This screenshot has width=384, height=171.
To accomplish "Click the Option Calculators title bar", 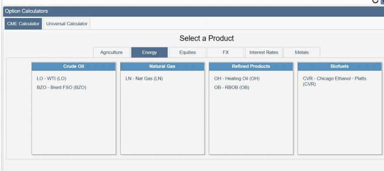I will (193, 11).
